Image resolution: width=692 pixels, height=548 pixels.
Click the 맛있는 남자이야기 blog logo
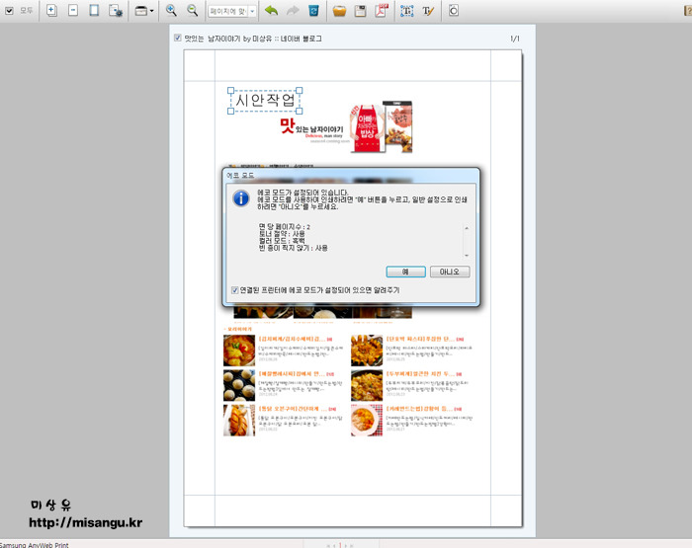311,128
